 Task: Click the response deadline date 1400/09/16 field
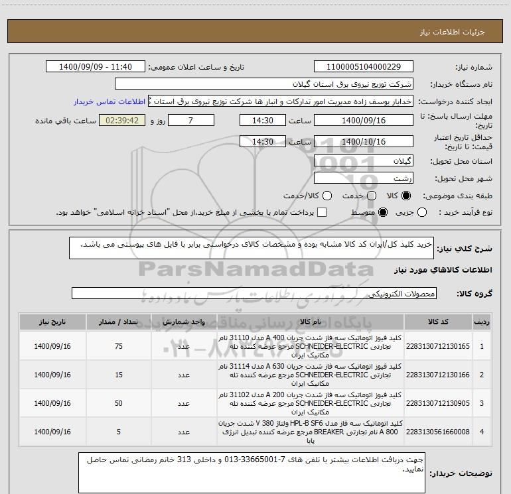[x=364, y=120]
